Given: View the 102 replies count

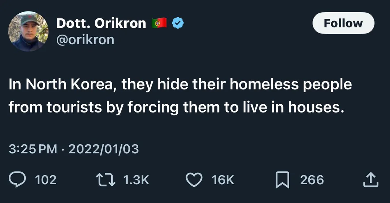Looking at the screenshot, I should coord(46,180).
